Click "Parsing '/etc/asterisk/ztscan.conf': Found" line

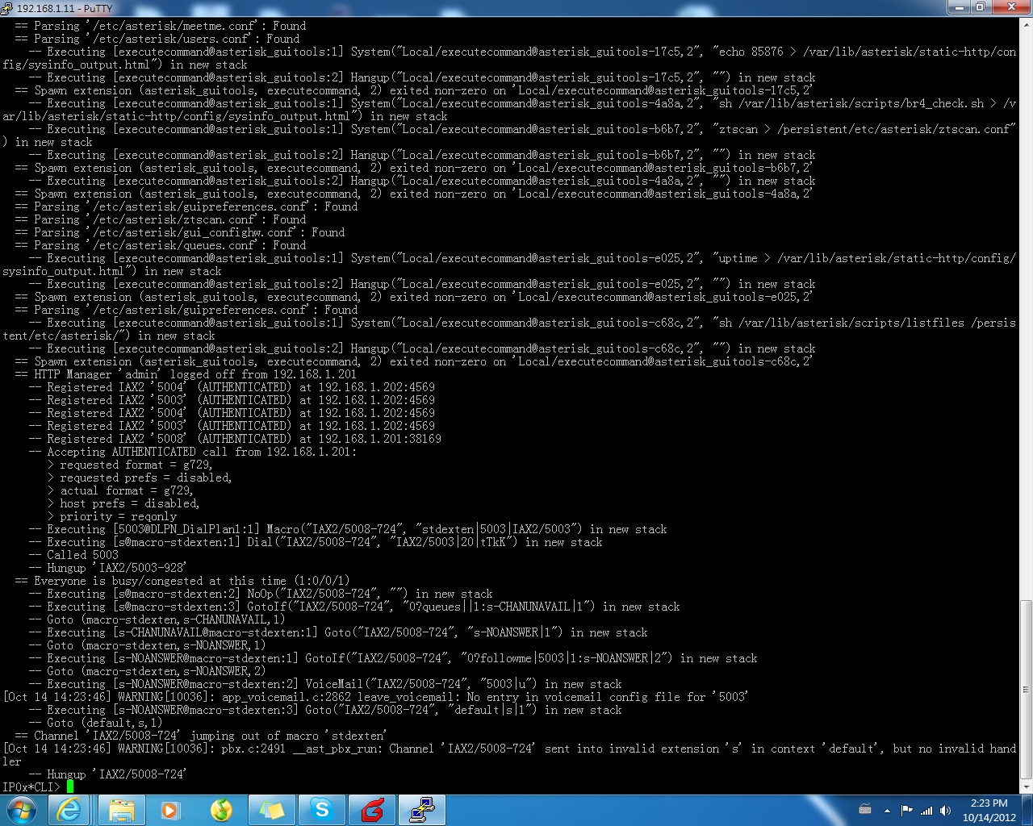click(160, 219)
